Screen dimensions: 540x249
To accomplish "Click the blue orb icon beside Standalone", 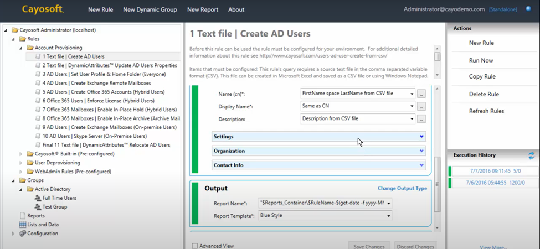I will pyautogui.click(x=528, y=9).
